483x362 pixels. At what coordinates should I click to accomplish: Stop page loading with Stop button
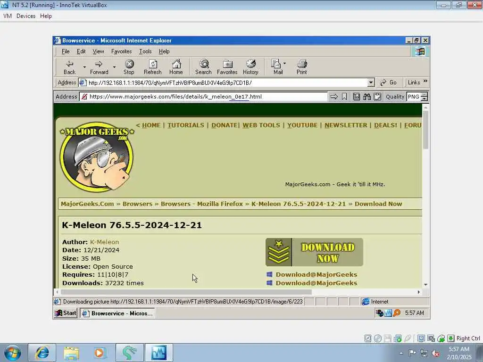tap(129, 67)
